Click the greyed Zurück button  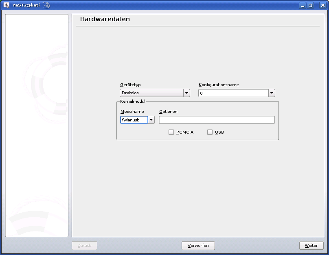pyautogui.click(x=84, y=246)
